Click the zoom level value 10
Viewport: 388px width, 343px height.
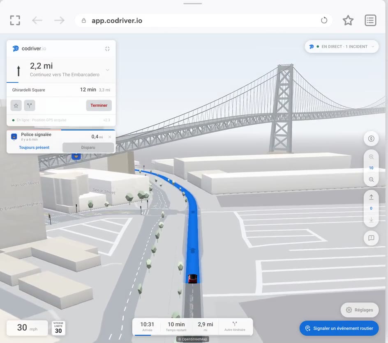pos(371,168)
